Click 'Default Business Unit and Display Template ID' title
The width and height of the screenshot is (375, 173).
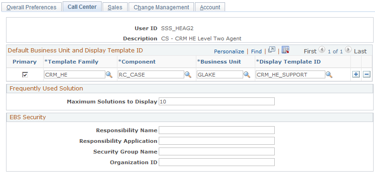[x=75, y=51]
